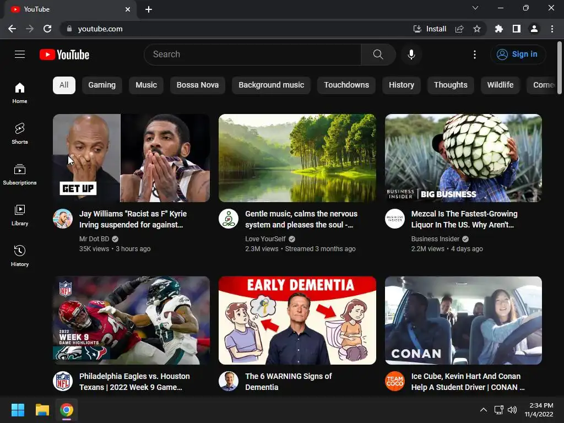
Task: Close the YouTube tab
Action: tap(128, 9)
